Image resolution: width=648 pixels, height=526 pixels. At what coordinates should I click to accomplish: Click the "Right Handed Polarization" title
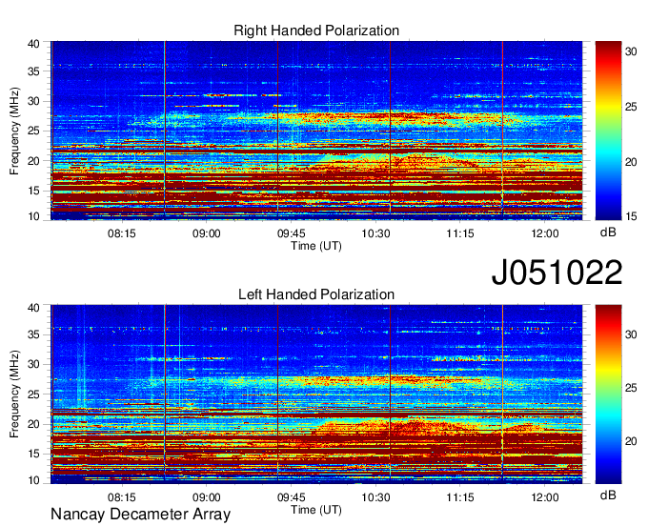pos(316,30)
